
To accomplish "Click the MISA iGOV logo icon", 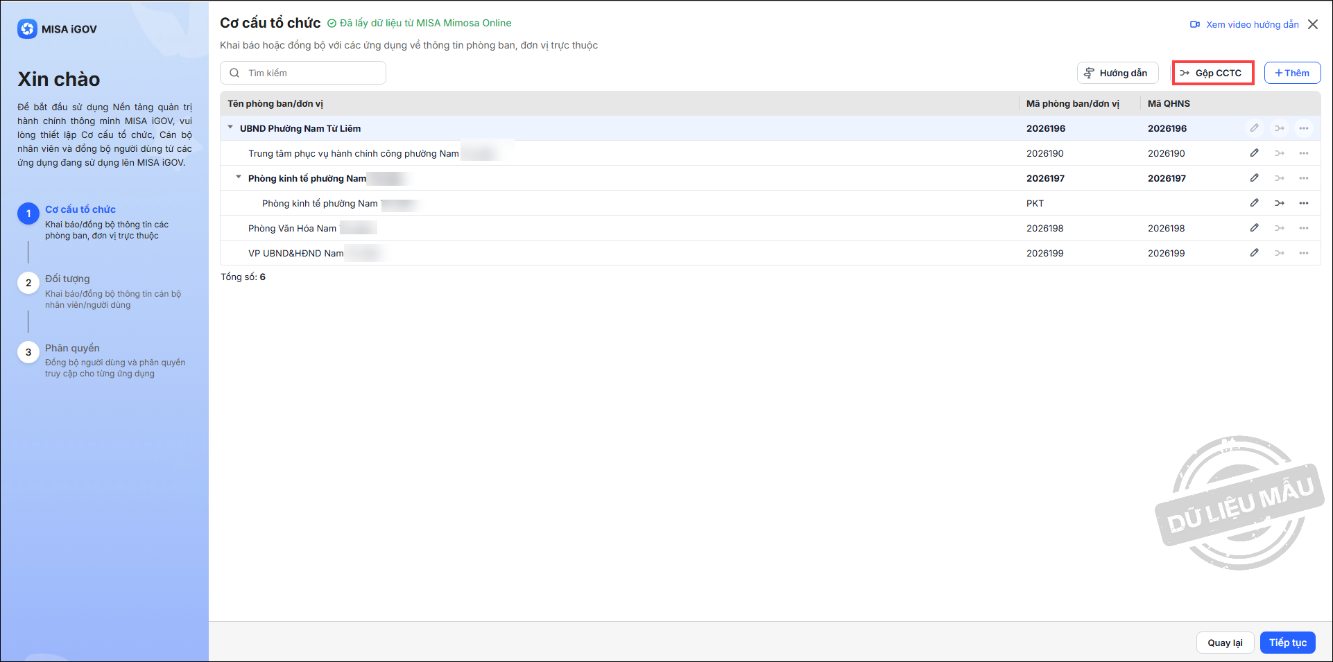I will pos(27,29).
